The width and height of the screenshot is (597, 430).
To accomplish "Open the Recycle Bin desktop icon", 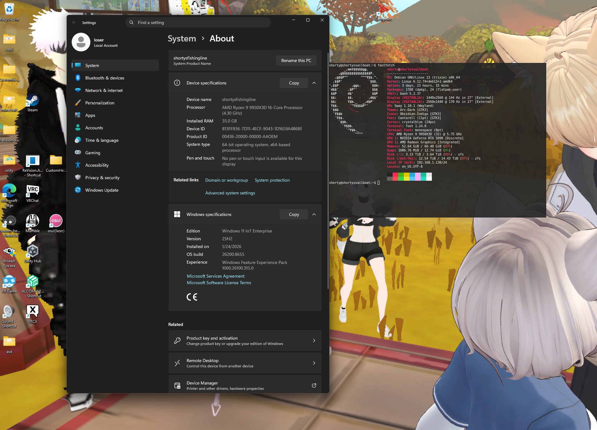I will pos(9,12).
